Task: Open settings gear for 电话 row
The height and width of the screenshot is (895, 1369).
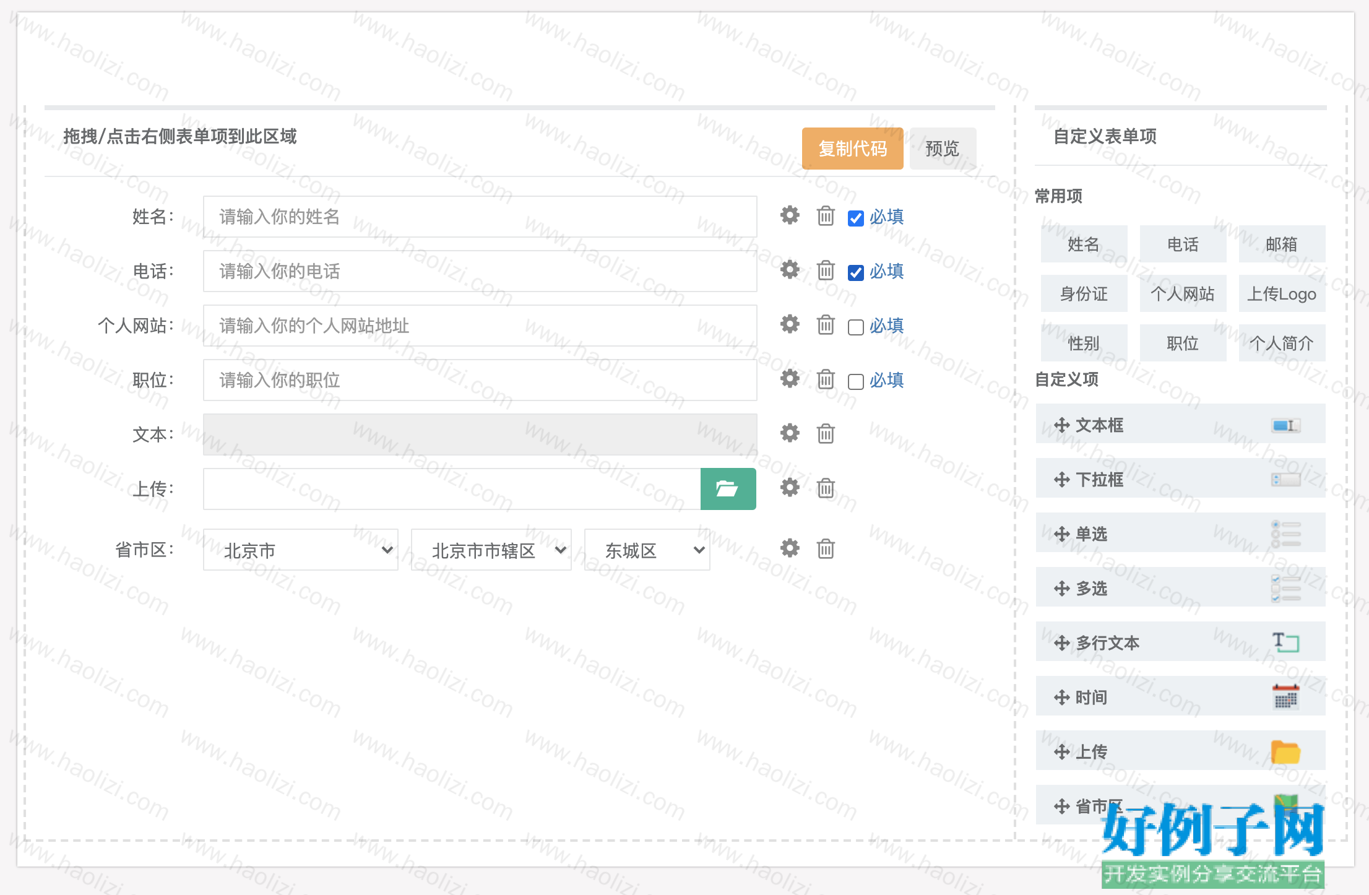Action: point(790,270)
